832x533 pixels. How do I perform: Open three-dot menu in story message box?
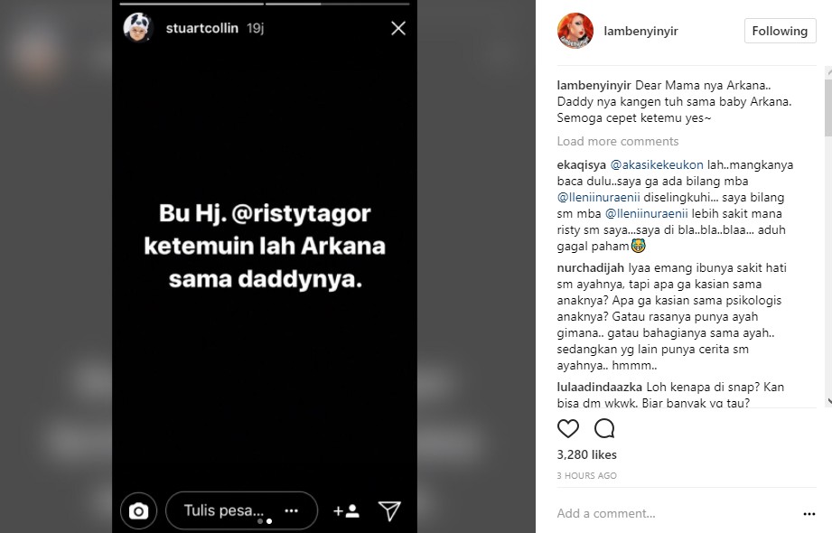coord(291,510)
